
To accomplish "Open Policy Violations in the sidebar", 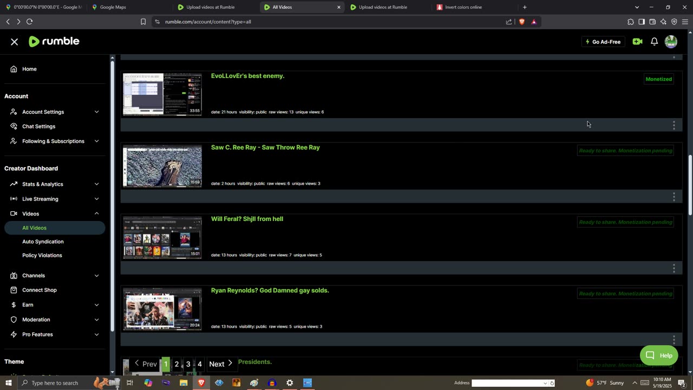I will pos(42,255).
